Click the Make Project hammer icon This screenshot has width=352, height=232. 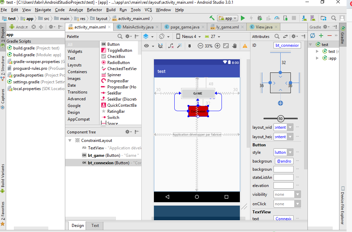212,18
